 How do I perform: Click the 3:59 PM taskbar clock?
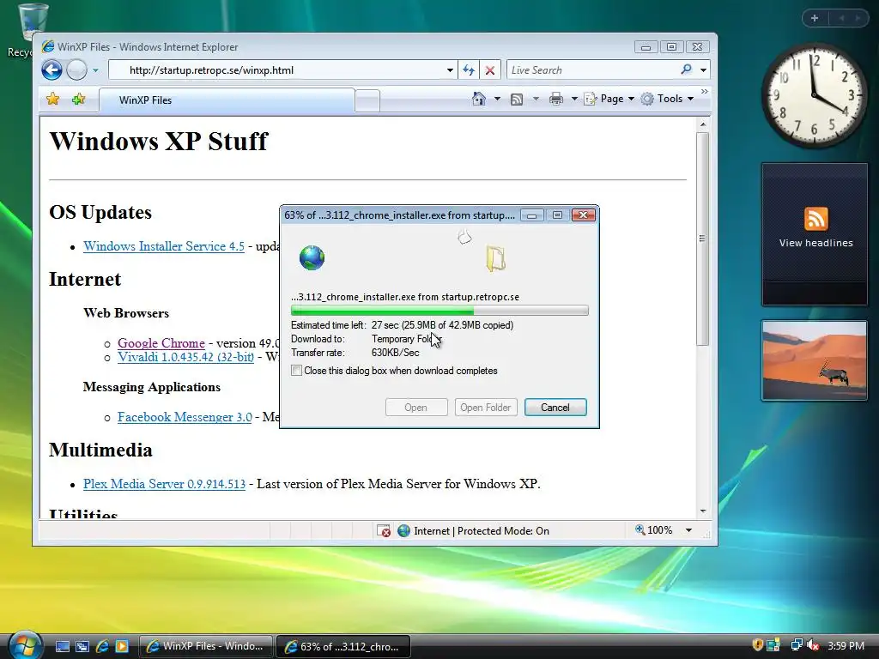[x=846, y=645]
